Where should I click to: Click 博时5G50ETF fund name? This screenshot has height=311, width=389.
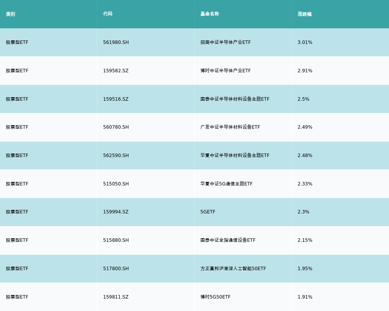click(216, 297)
